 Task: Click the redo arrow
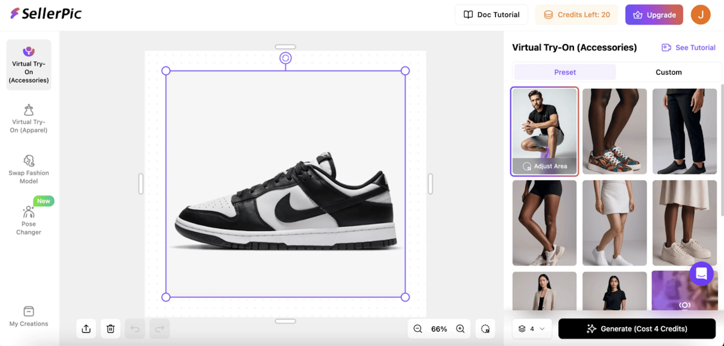click(160, 329)
